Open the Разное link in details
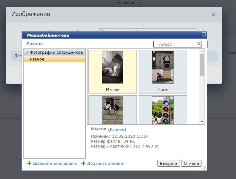 tap(117, 129)
